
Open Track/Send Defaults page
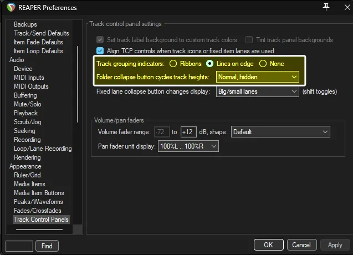point(42,33)
